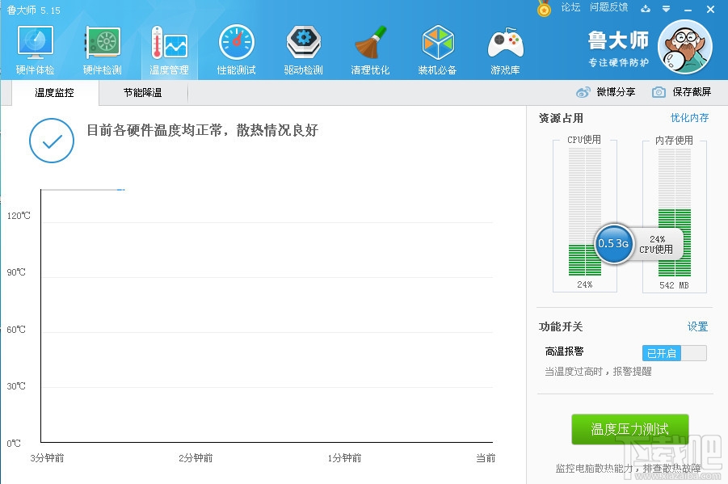728x484 pixels.
Task: Click the blue 0.53G memory ball
Action: coord(613,243)
